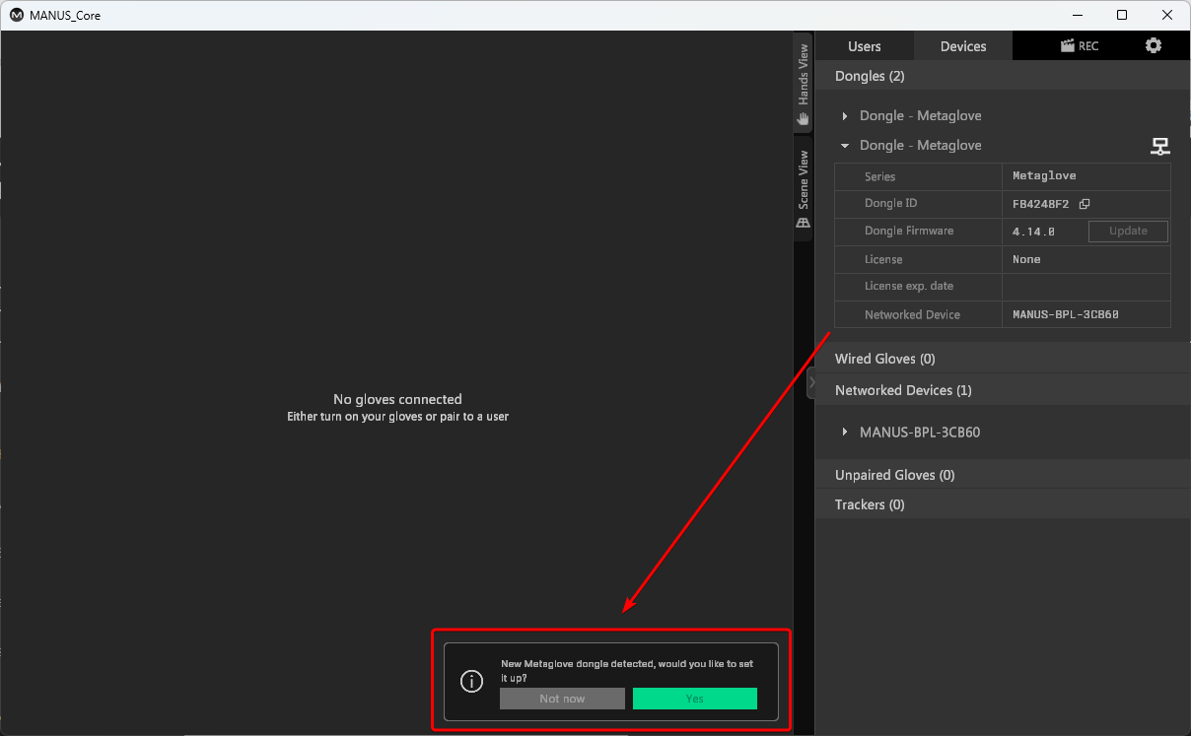Open the settings gear icon
Screen dimensions: 1191x736
point(1153,46)
